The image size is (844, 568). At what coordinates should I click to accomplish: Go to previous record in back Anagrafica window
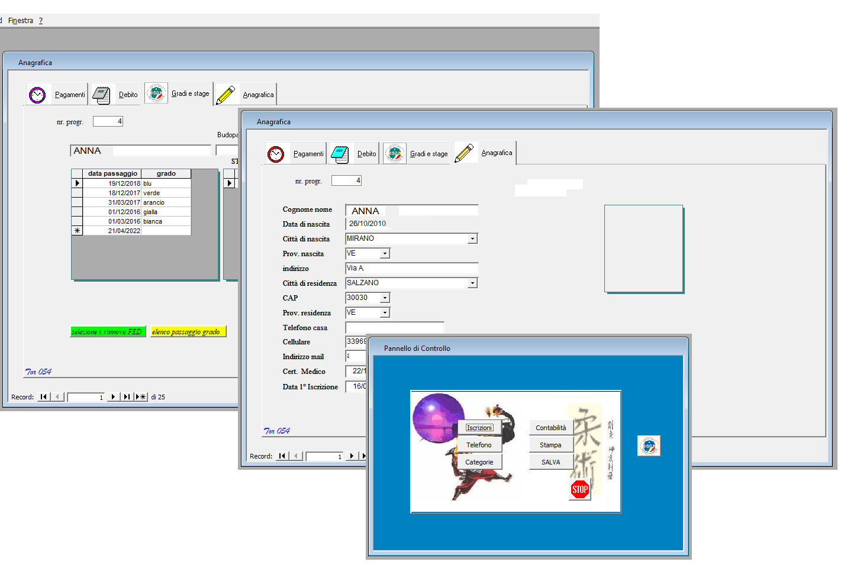[57, 397]
